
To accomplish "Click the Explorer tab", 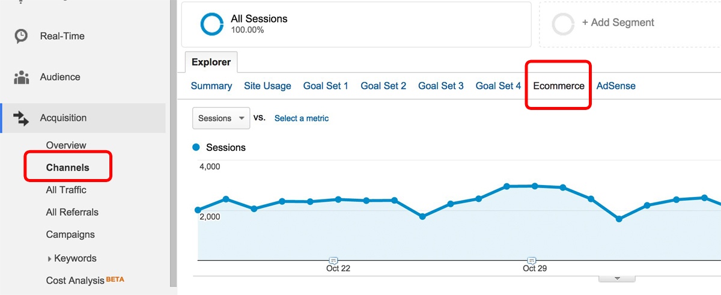I will pyautogui.click(x=211, y=62).
